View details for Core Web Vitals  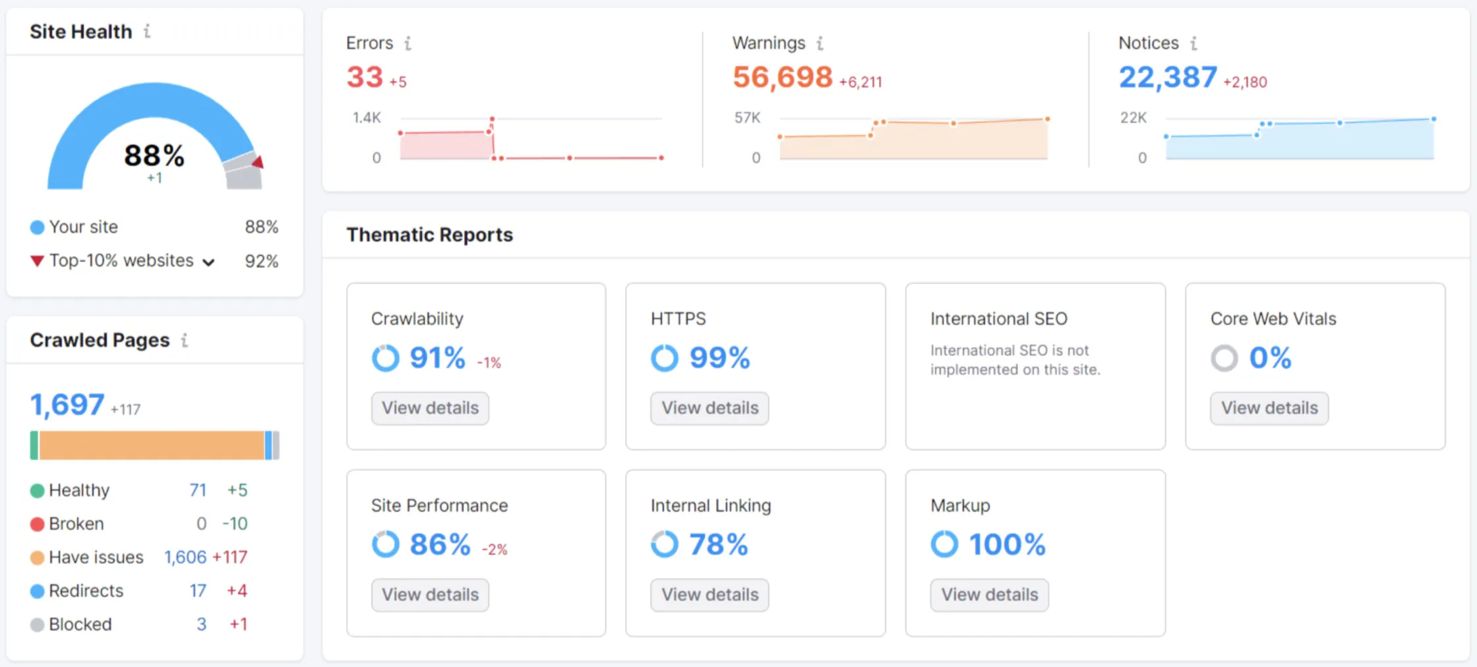(x=1269, y=408)
